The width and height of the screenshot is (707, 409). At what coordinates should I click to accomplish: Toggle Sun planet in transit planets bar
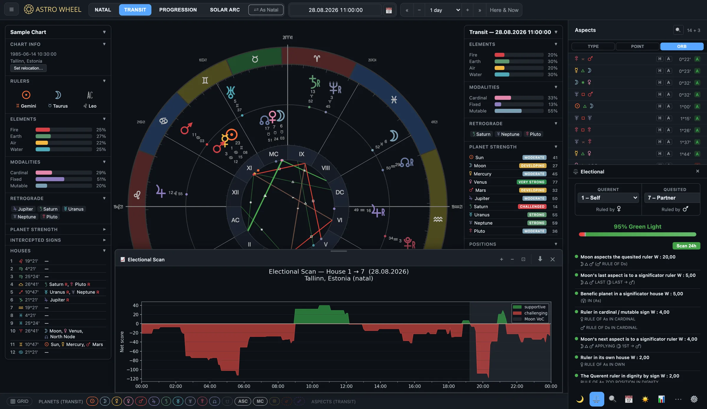(92, 401)
